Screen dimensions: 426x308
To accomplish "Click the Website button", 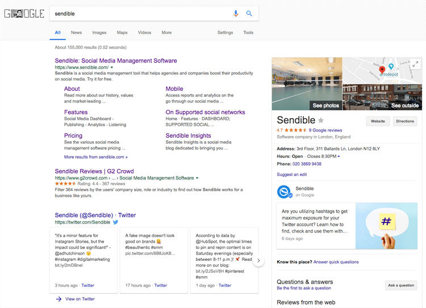I will pos(378,121).
